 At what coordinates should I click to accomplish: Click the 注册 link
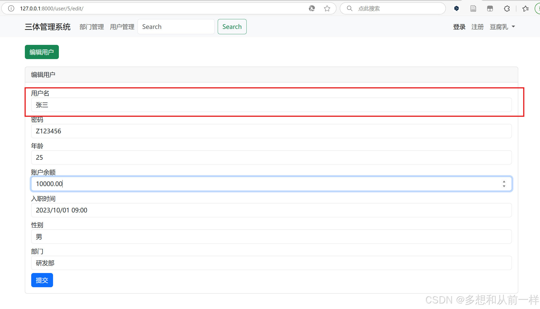(477, 27)
